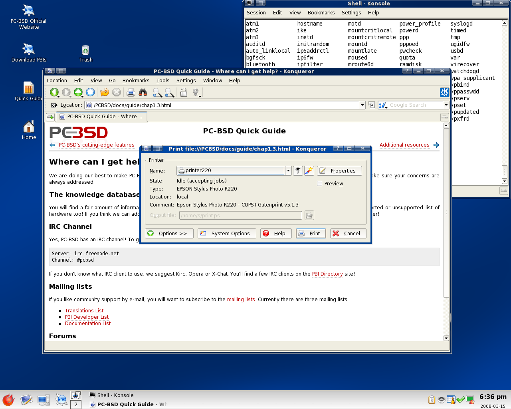Expand print dialog with Options >> button
The image size is (511, 409).
pyautogui.click(x=169, y=234)
